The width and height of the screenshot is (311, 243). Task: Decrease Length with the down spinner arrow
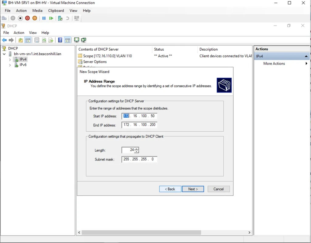click(x=137, y=151)
